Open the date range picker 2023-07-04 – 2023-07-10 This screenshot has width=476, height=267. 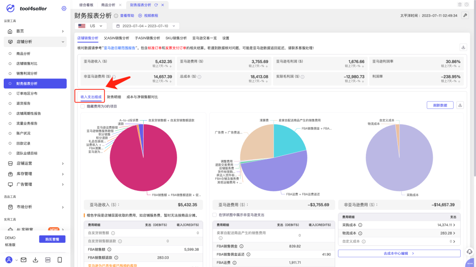coord(145,26)
